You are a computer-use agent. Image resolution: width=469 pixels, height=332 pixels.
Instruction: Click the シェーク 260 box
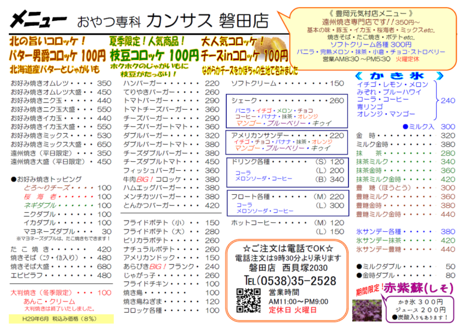pos(286,101)
